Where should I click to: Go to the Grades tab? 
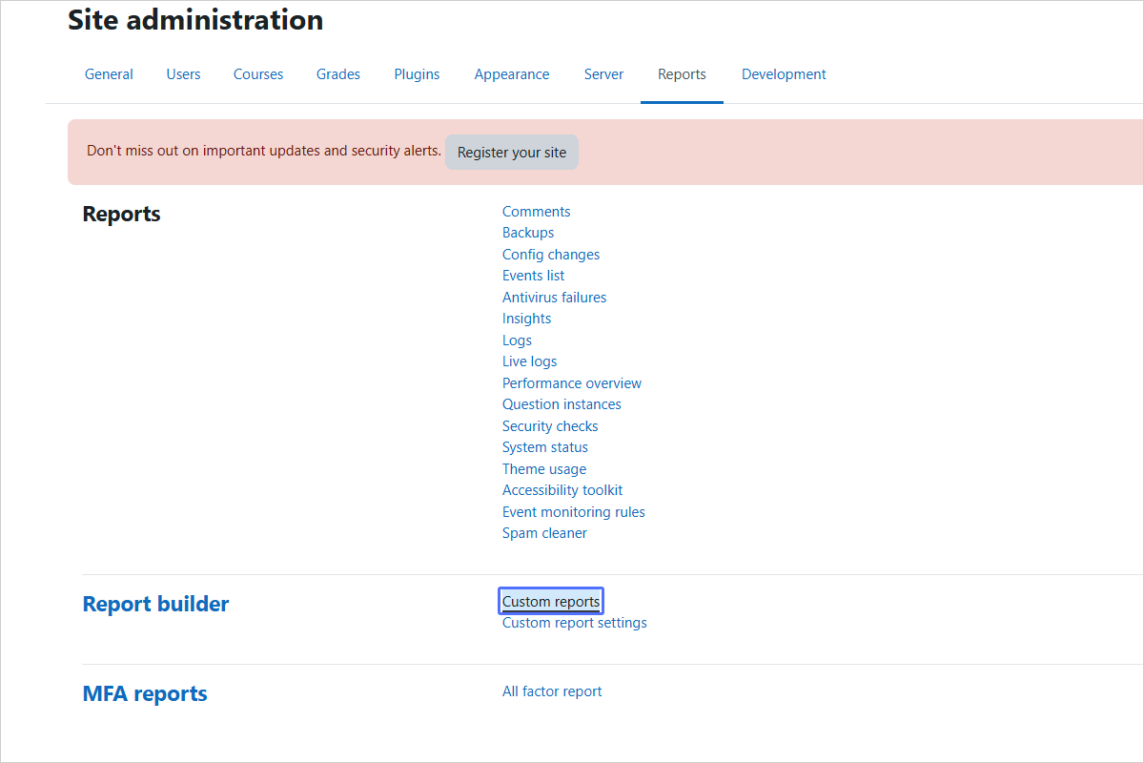pyautogui.click(x=338, y=74)
